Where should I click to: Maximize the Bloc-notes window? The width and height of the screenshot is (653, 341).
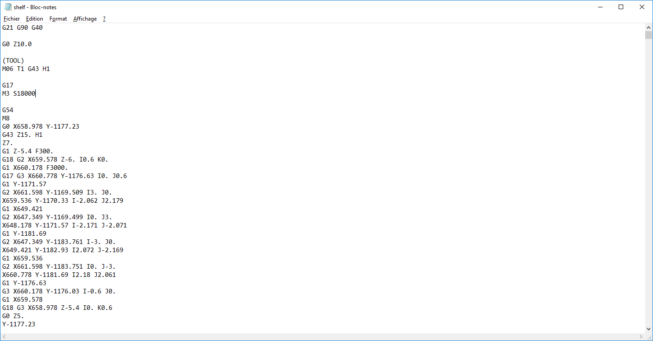[x=621, y=7]
